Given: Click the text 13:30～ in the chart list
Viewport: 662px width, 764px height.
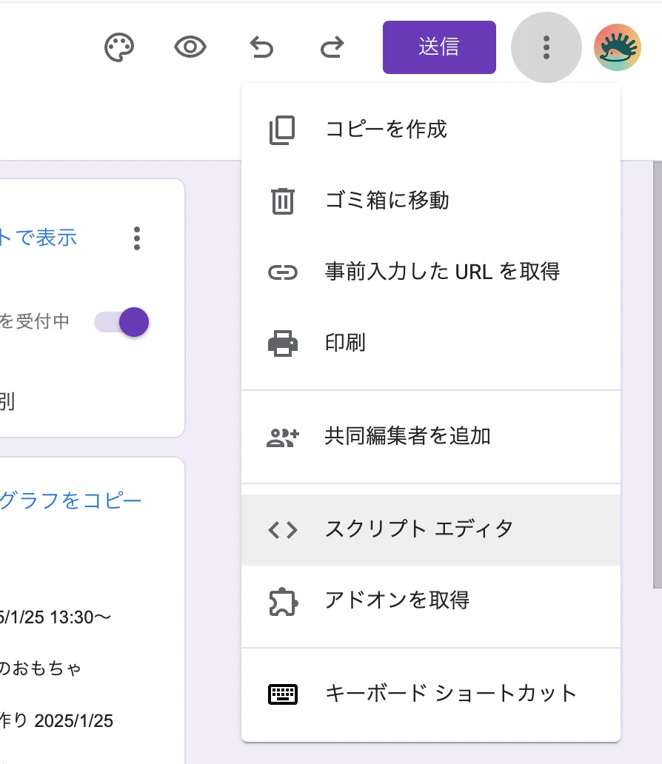Looking at the screenshot, I should (x=81, y=617).
